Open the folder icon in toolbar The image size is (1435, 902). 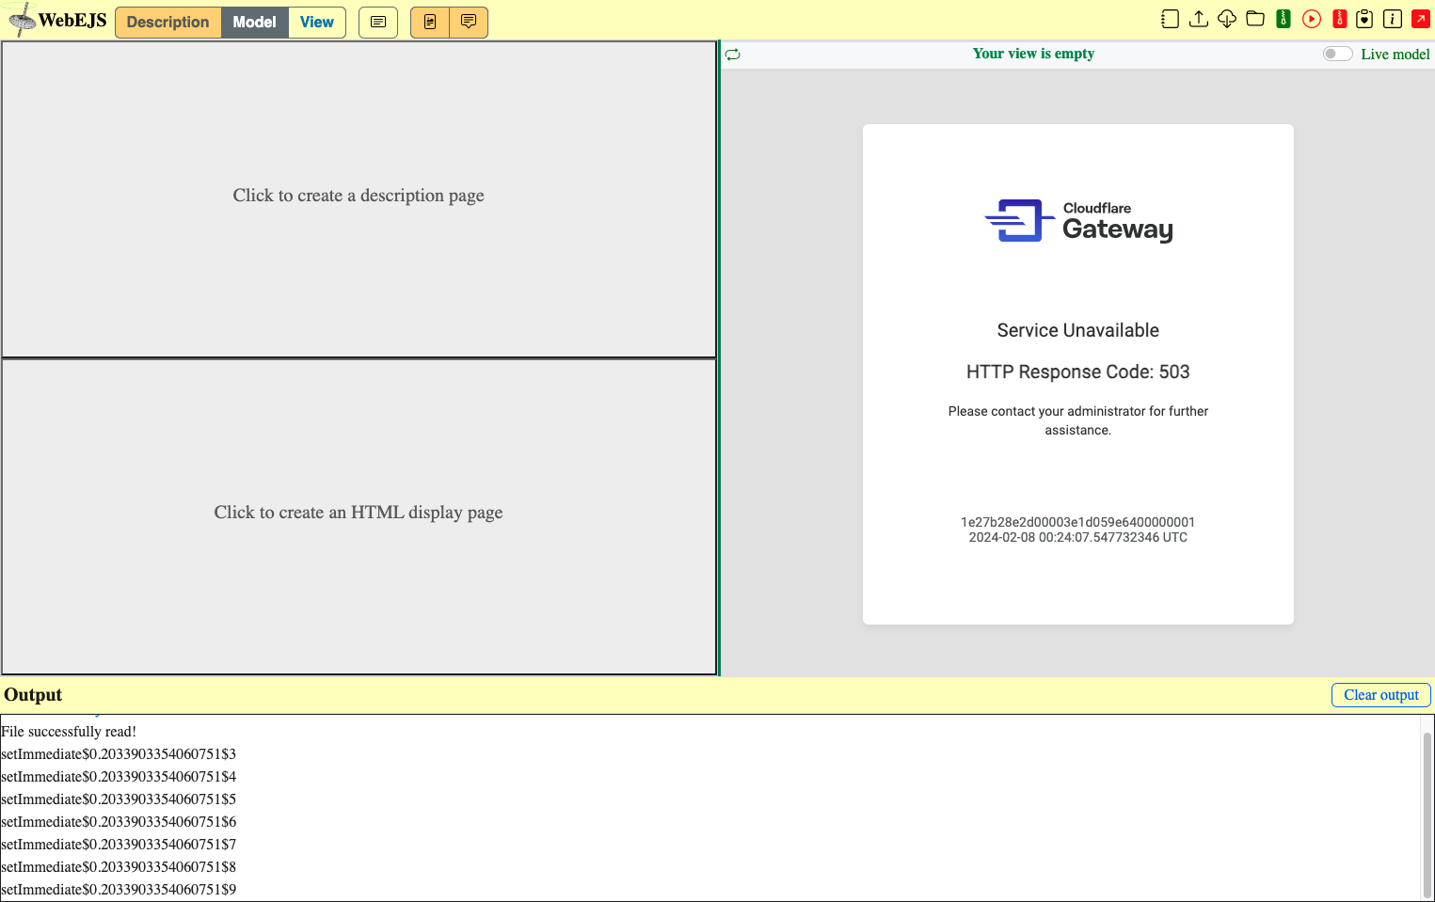tap(1254, 19)
